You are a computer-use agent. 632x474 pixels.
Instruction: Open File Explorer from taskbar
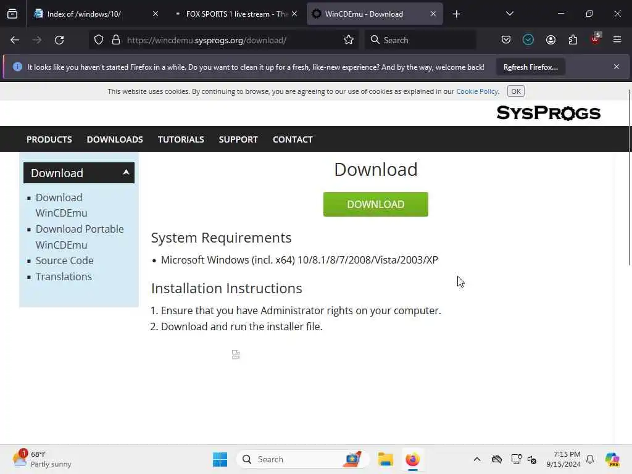click(385, 459)
